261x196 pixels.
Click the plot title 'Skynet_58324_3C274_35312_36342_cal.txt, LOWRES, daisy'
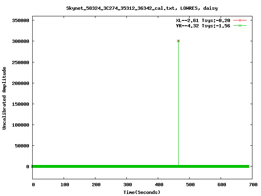142,8
